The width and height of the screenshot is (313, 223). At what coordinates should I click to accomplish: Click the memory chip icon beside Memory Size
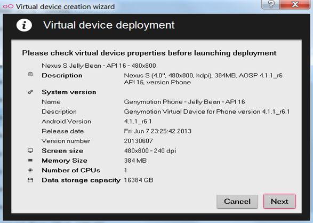click(30, 160)
